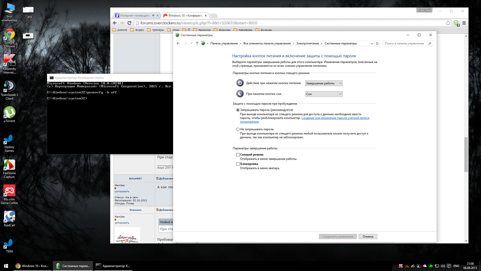
Task: Expand the address bar history dropdown arrow
Action: (x=372, y=43)
